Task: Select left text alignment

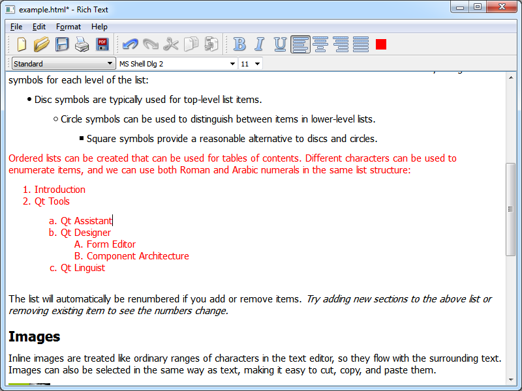Action: click(x=300, y=44)
